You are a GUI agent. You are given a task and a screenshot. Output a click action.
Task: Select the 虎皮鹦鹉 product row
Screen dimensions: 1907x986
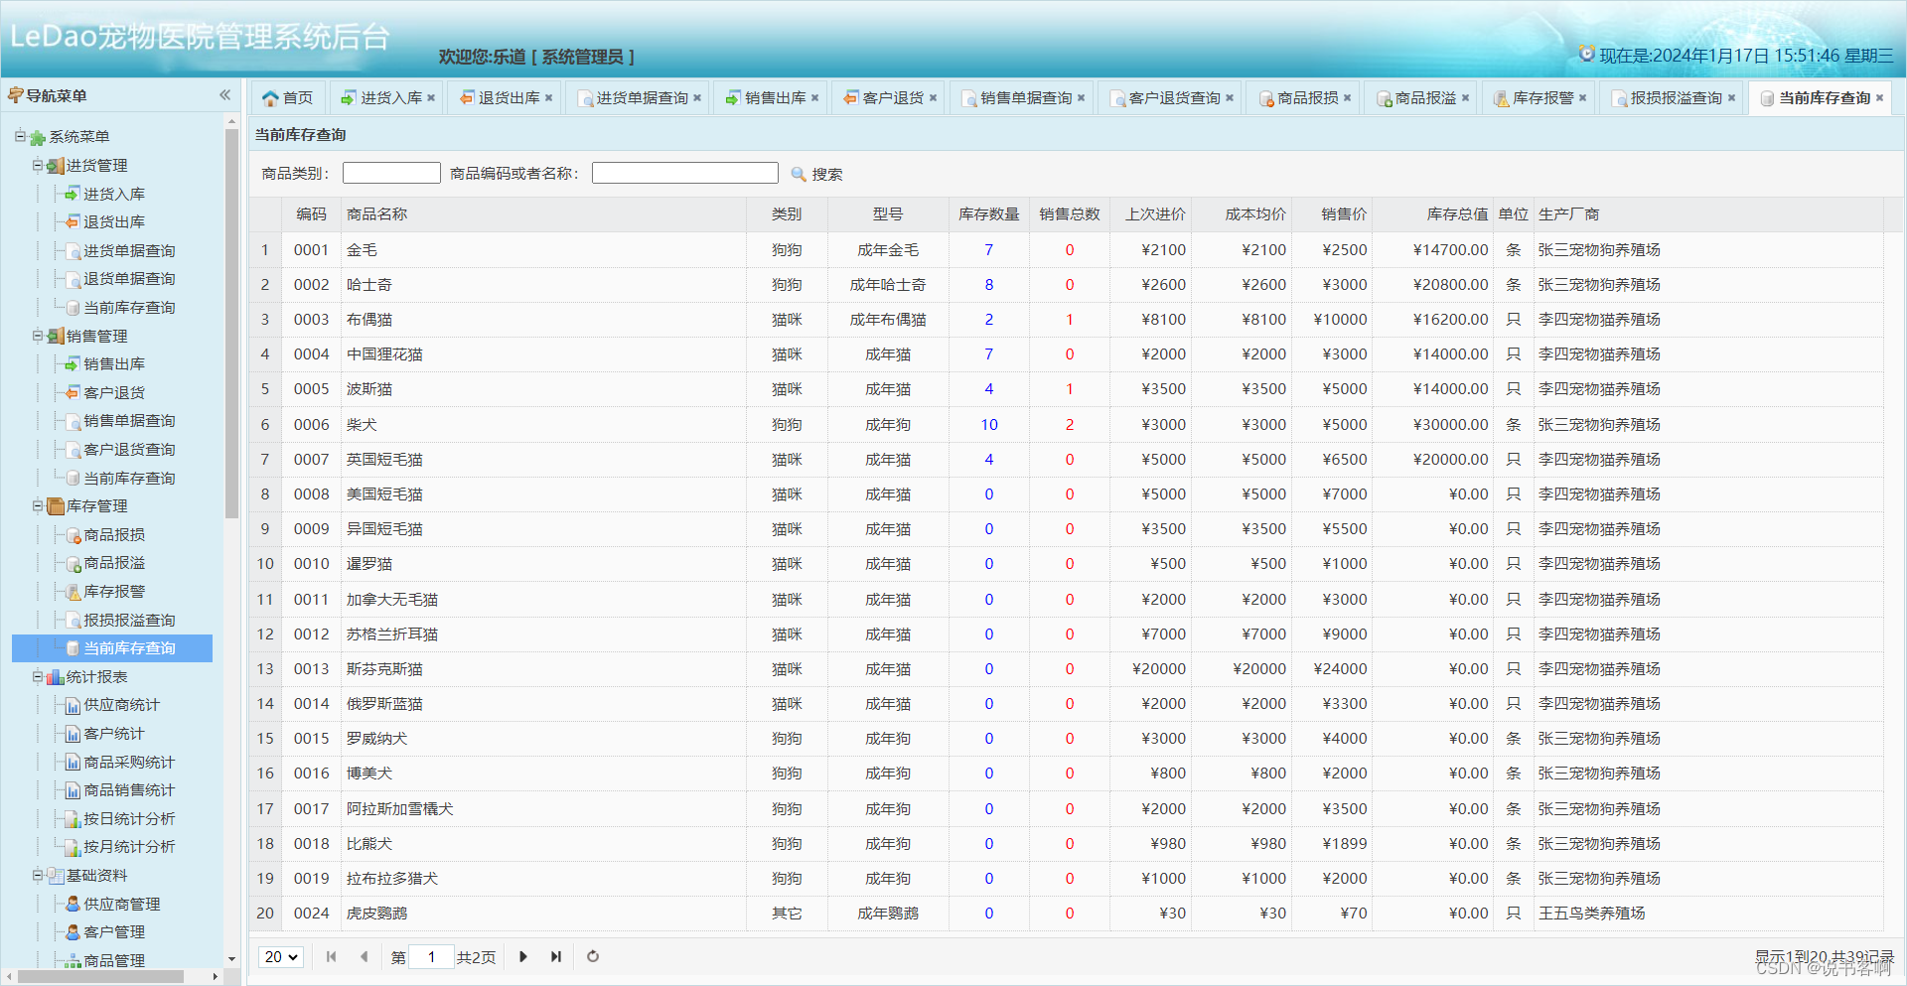point(1066,914)
